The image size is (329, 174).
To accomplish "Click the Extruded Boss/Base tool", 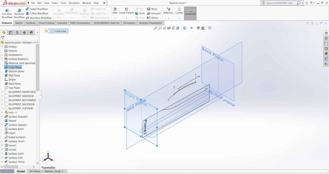I will [x=7, y=12].
